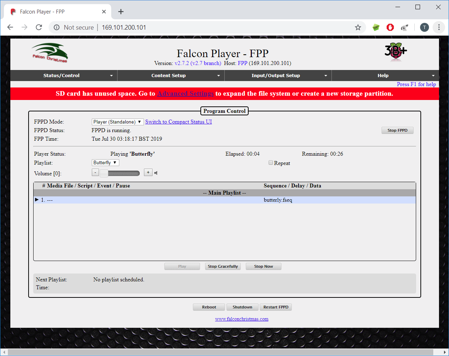Open a new browser tab

(121, 12)
